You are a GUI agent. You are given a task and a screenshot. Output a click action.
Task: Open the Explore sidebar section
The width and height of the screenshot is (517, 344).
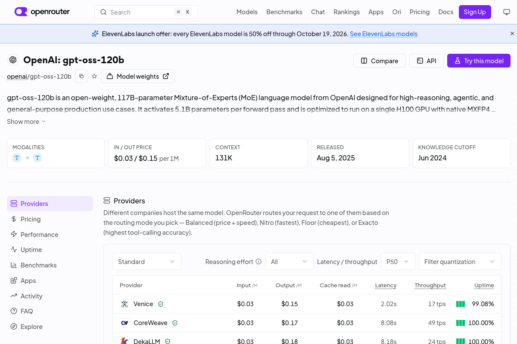50,327
